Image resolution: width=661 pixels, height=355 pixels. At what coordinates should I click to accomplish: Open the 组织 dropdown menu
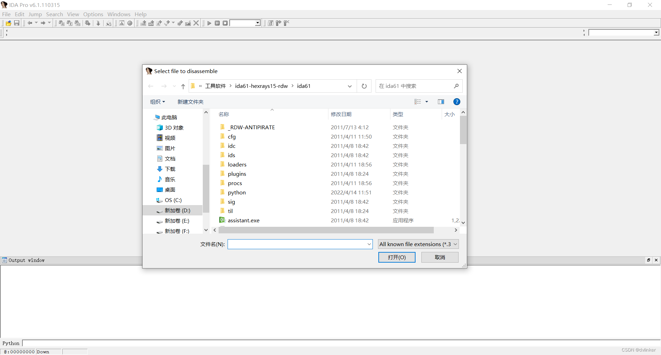(x=157, y=102)
